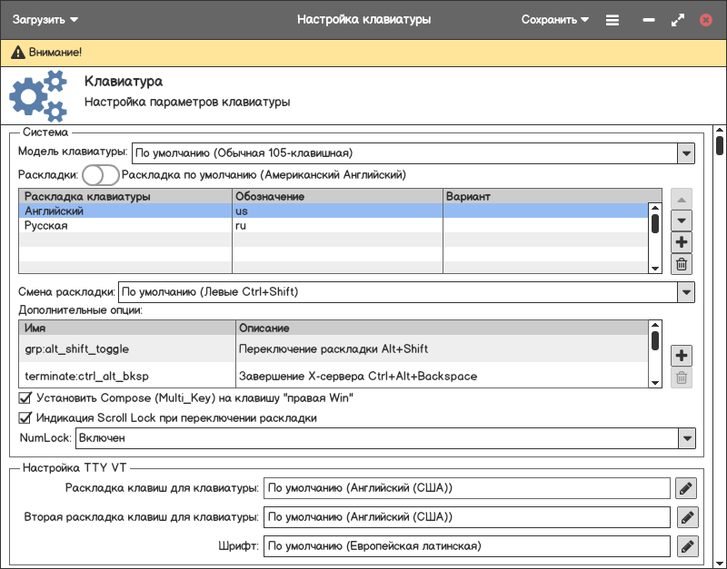Disable Scroll Lock indication checkbox
Screen dimensions: 727x569
point(25,418)
